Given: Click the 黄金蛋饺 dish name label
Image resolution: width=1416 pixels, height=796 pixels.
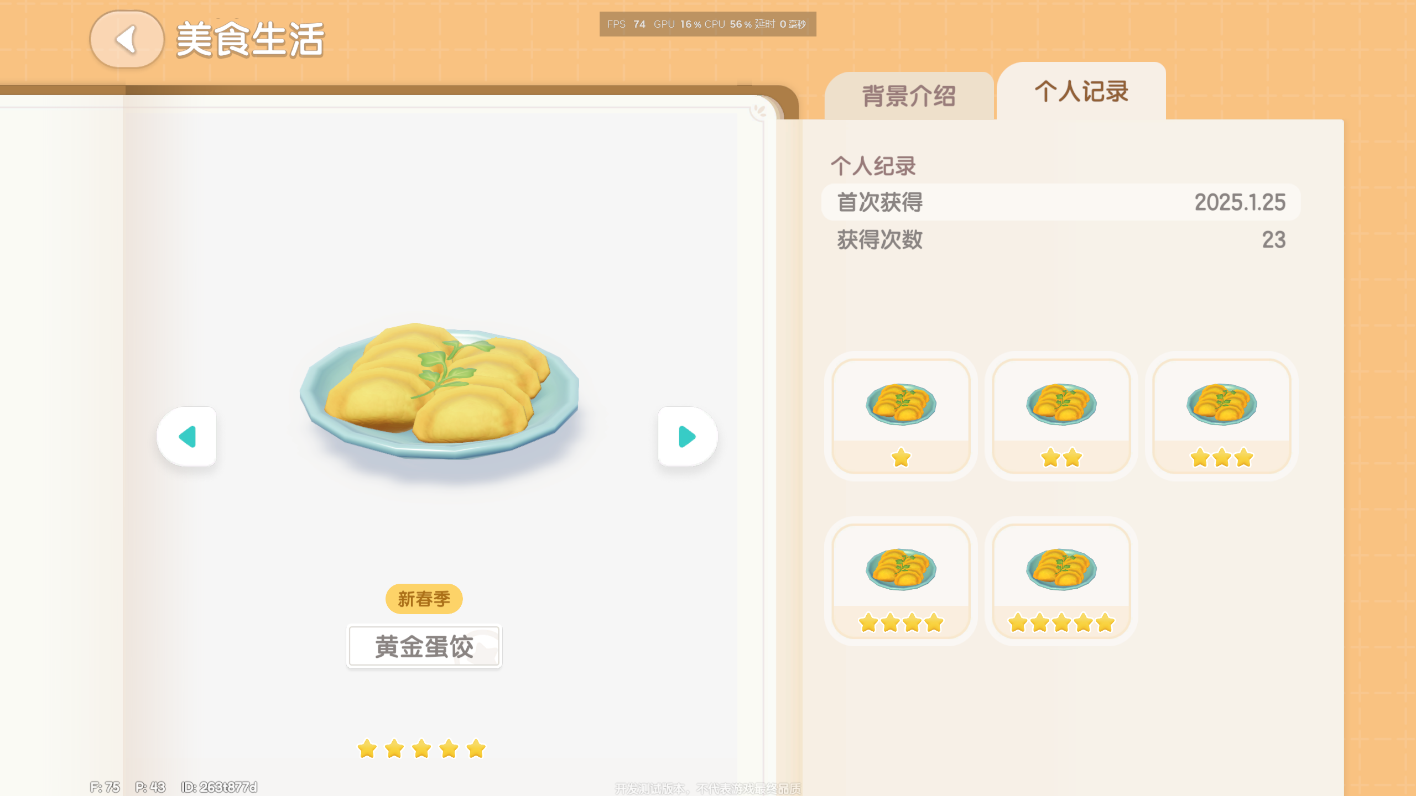Looking at the screenshot, I should [x=424, y=647].
